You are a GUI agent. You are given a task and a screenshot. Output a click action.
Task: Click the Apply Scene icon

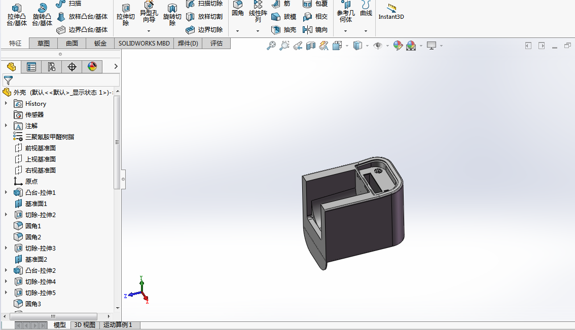[x=411, y=46]
